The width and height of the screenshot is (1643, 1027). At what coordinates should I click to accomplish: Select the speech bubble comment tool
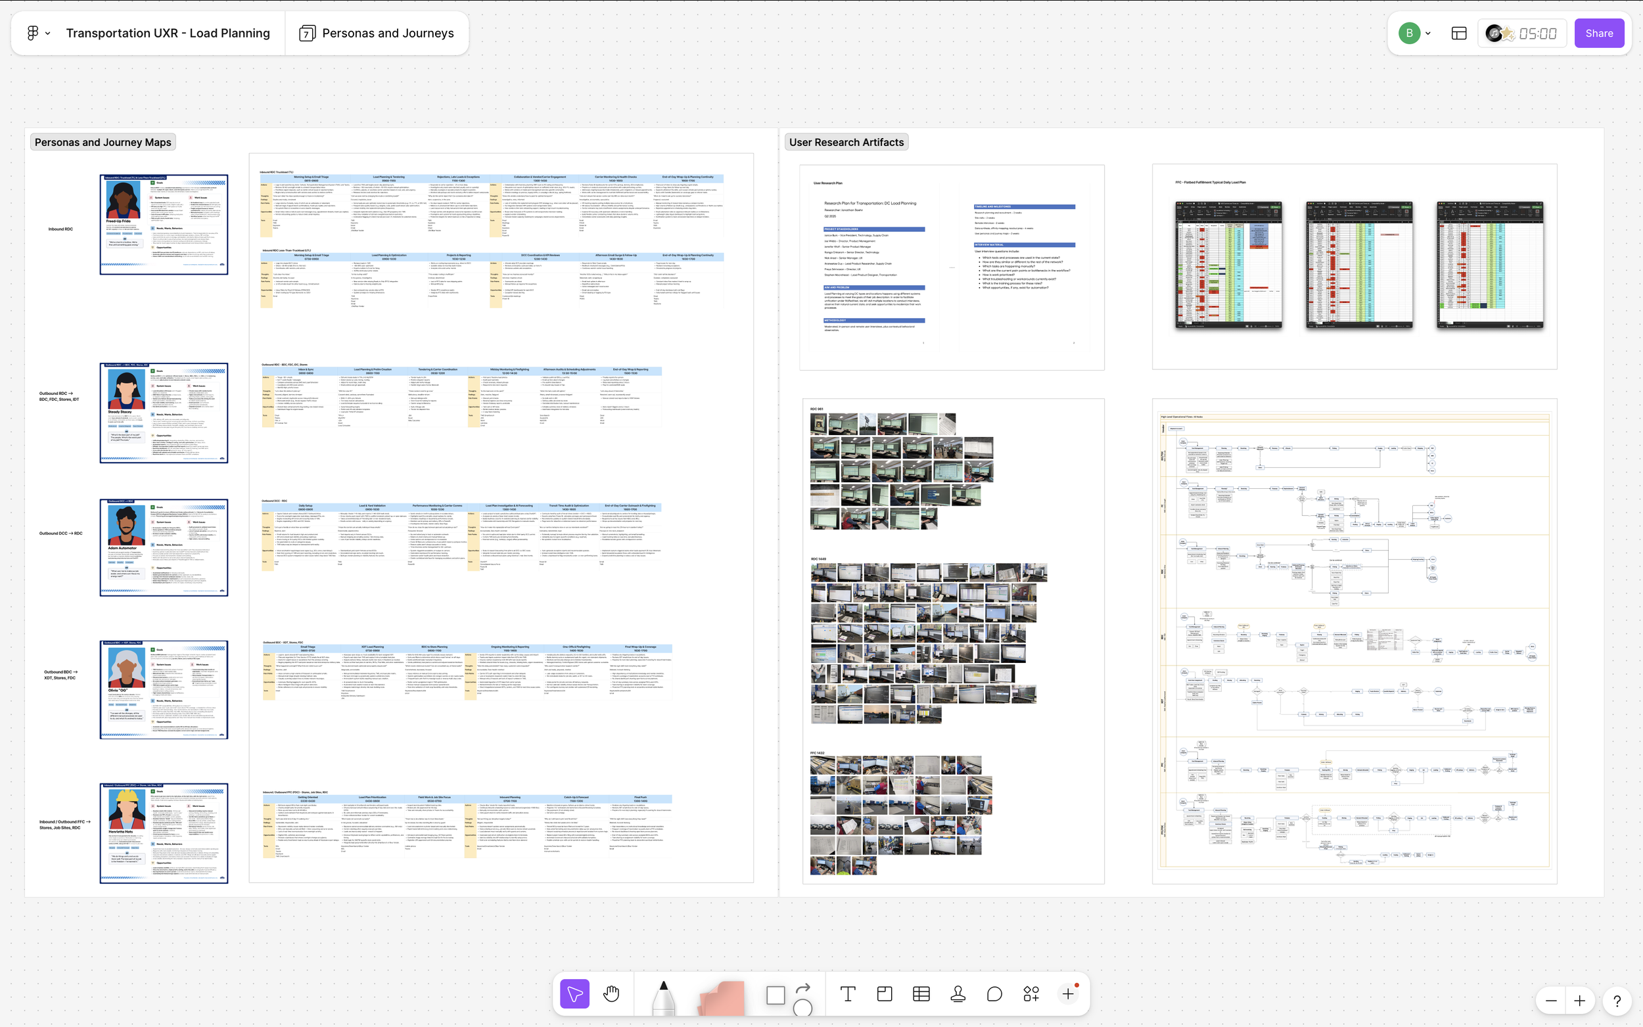994,993
